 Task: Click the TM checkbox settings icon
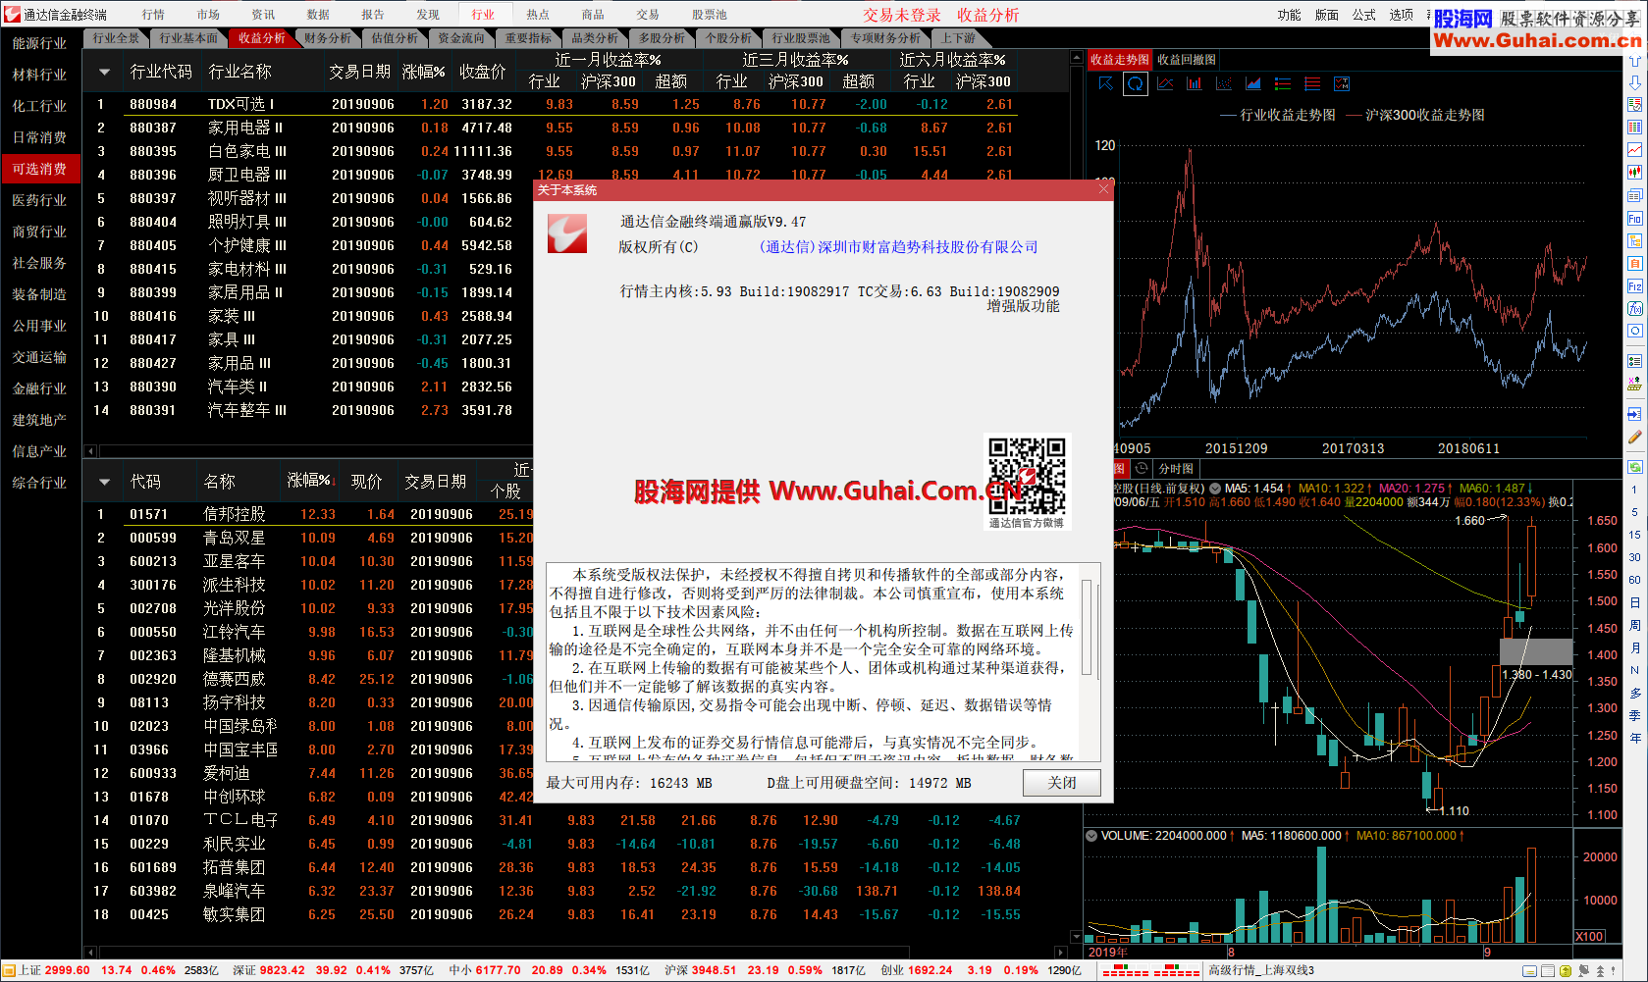1342,83
